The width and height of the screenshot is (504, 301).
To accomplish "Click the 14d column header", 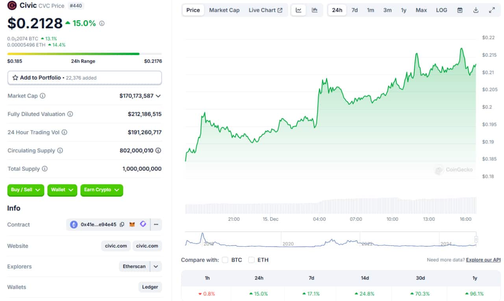I will 365,278.
